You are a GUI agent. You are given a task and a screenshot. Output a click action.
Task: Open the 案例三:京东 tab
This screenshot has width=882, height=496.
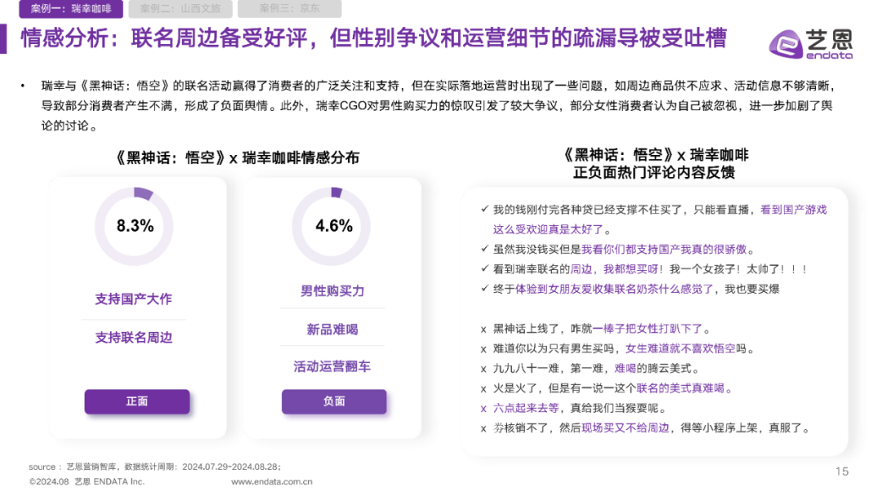(290, 8)
